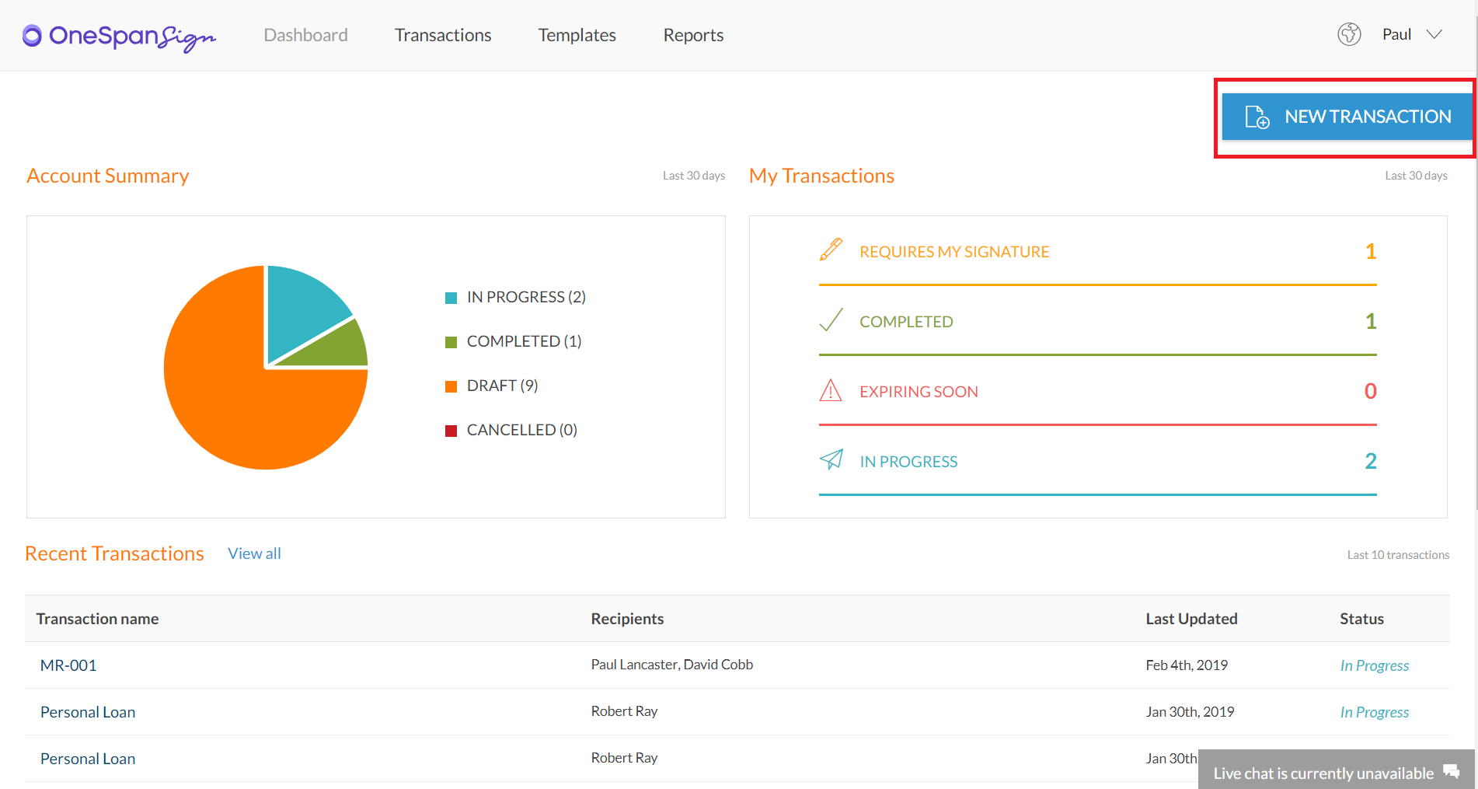The width and height of the screenshot is (1478, 789).
Task: Expand the Paul user menu chevron
Action: point(1434,34)
